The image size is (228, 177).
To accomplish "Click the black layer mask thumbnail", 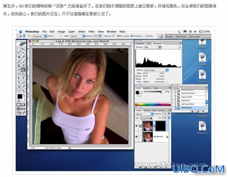I will [160, 126].
